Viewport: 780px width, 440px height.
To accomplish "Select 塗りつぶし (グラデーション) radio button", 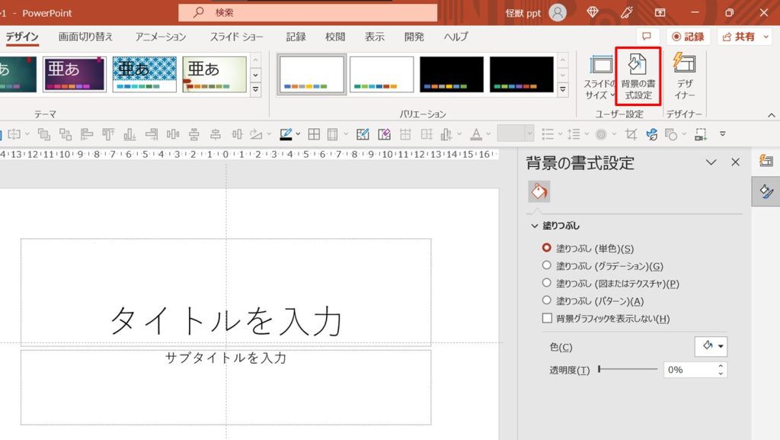I will pyautogui.click(x=546, y=265).
